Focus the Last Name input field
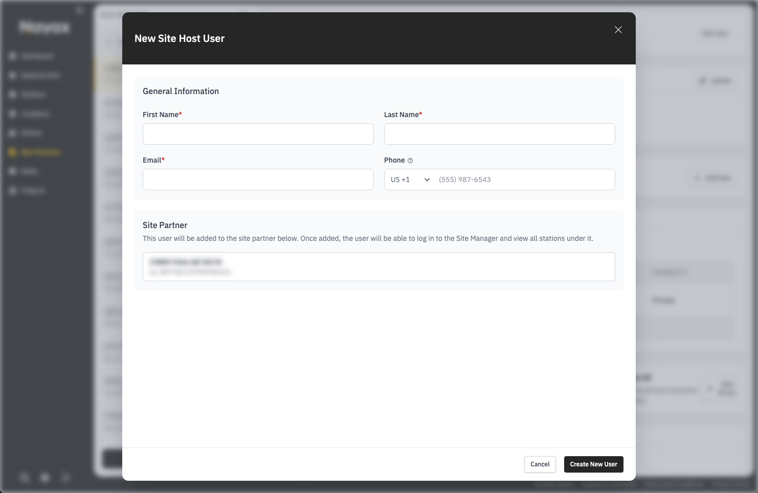Image resolution: width=758 pixels, height=493 pixels. click(500, 134)
